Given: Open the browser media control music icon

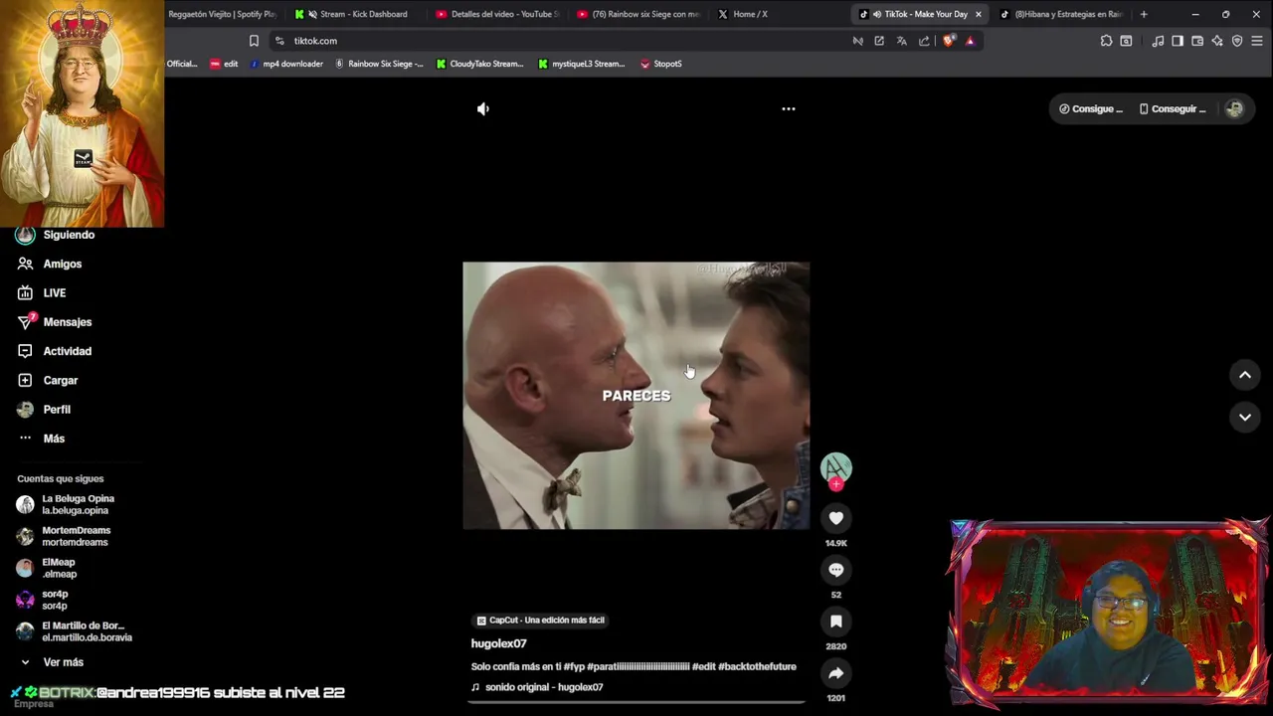Looking at the screenshot, I should [x=1158, y=41].
